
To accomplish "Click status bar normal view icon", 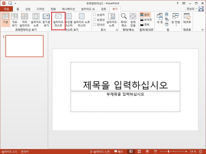I will click(131, 151).
